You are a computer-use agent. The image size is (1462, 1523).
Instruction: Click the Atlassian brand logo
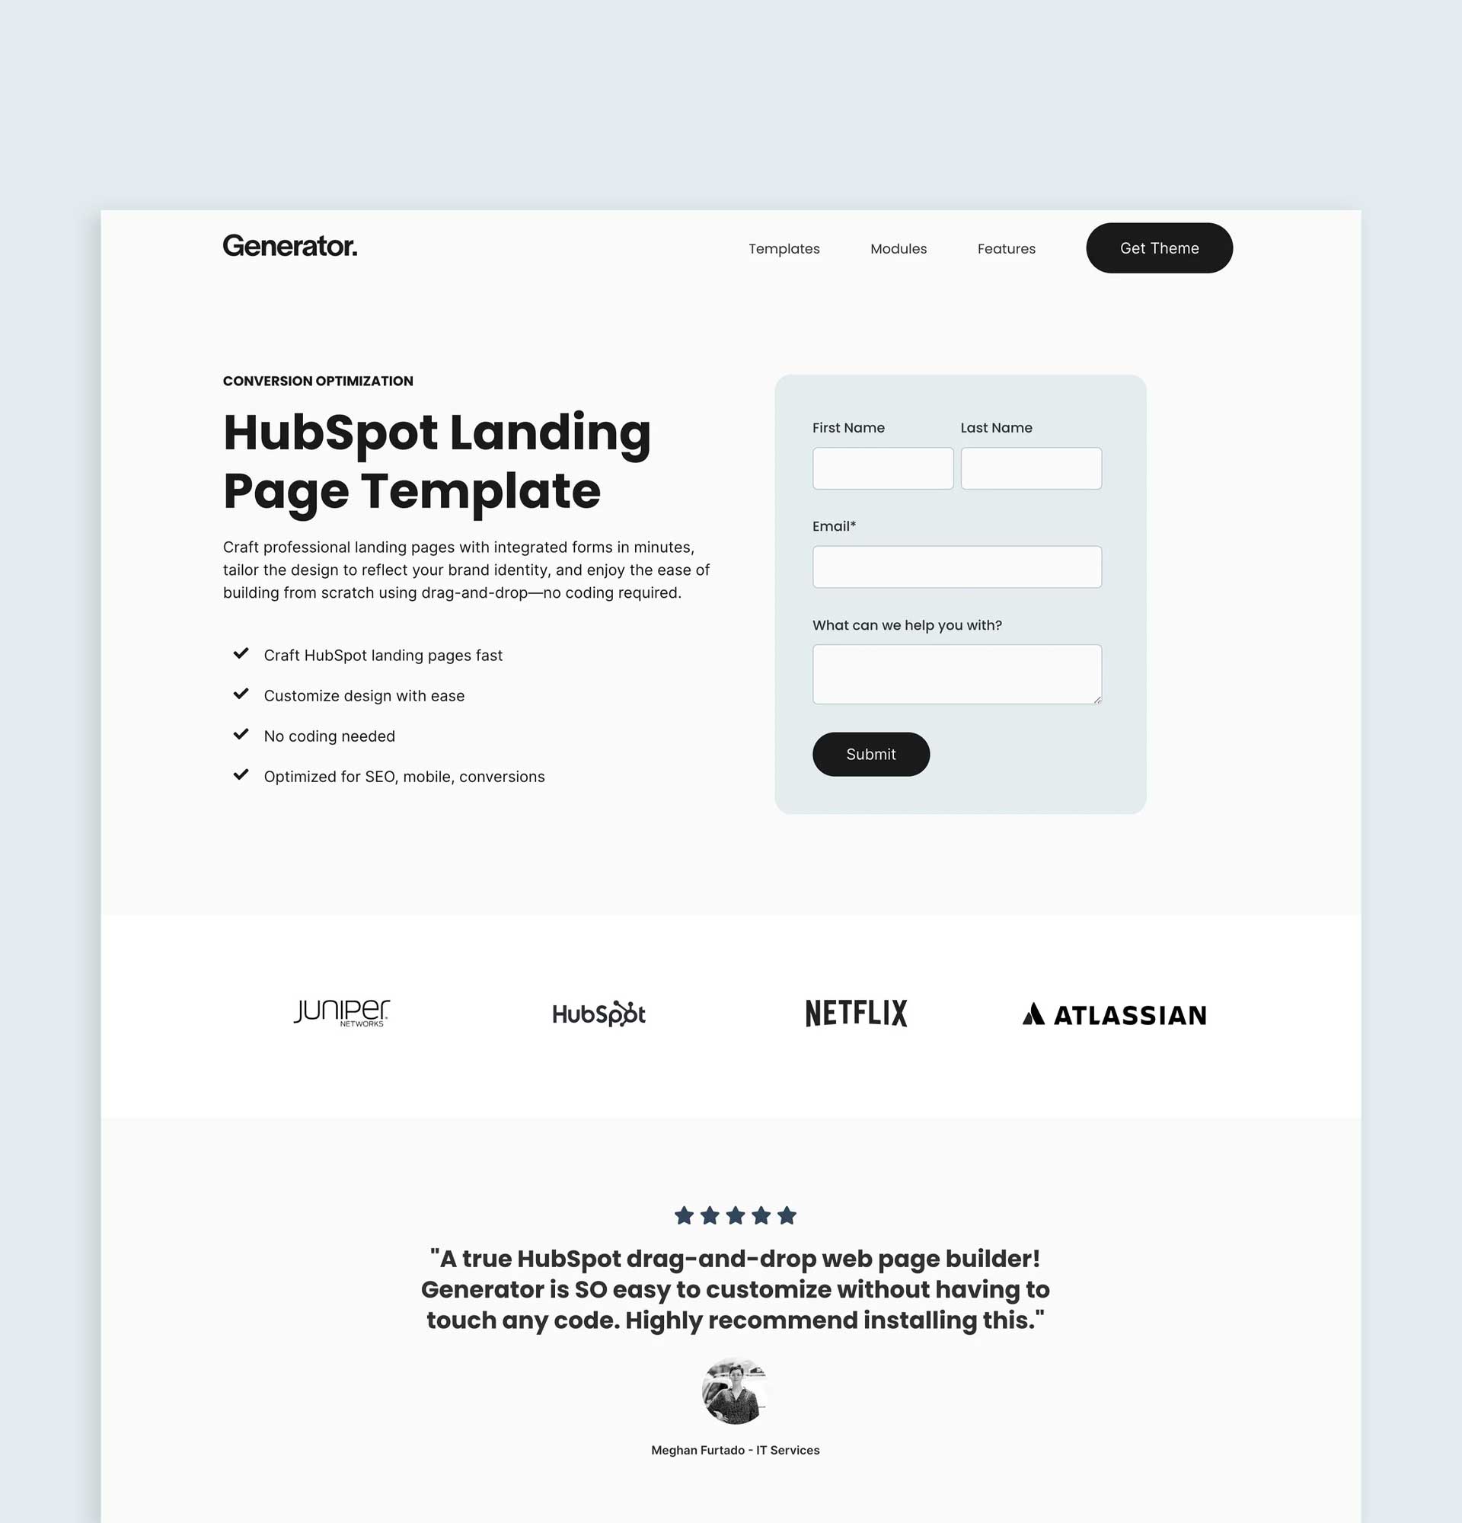1114,1013
